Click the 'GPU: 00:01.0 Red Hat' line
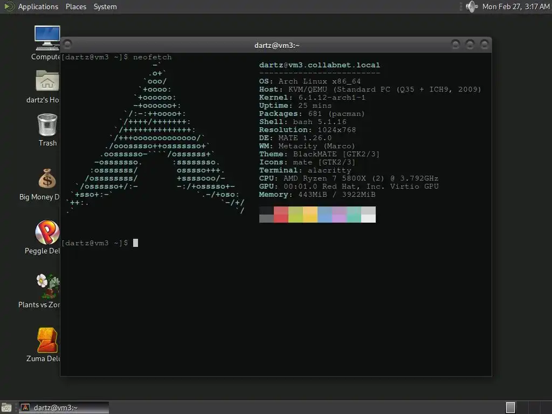The image size is (552, 414). (x=349, y=187)
